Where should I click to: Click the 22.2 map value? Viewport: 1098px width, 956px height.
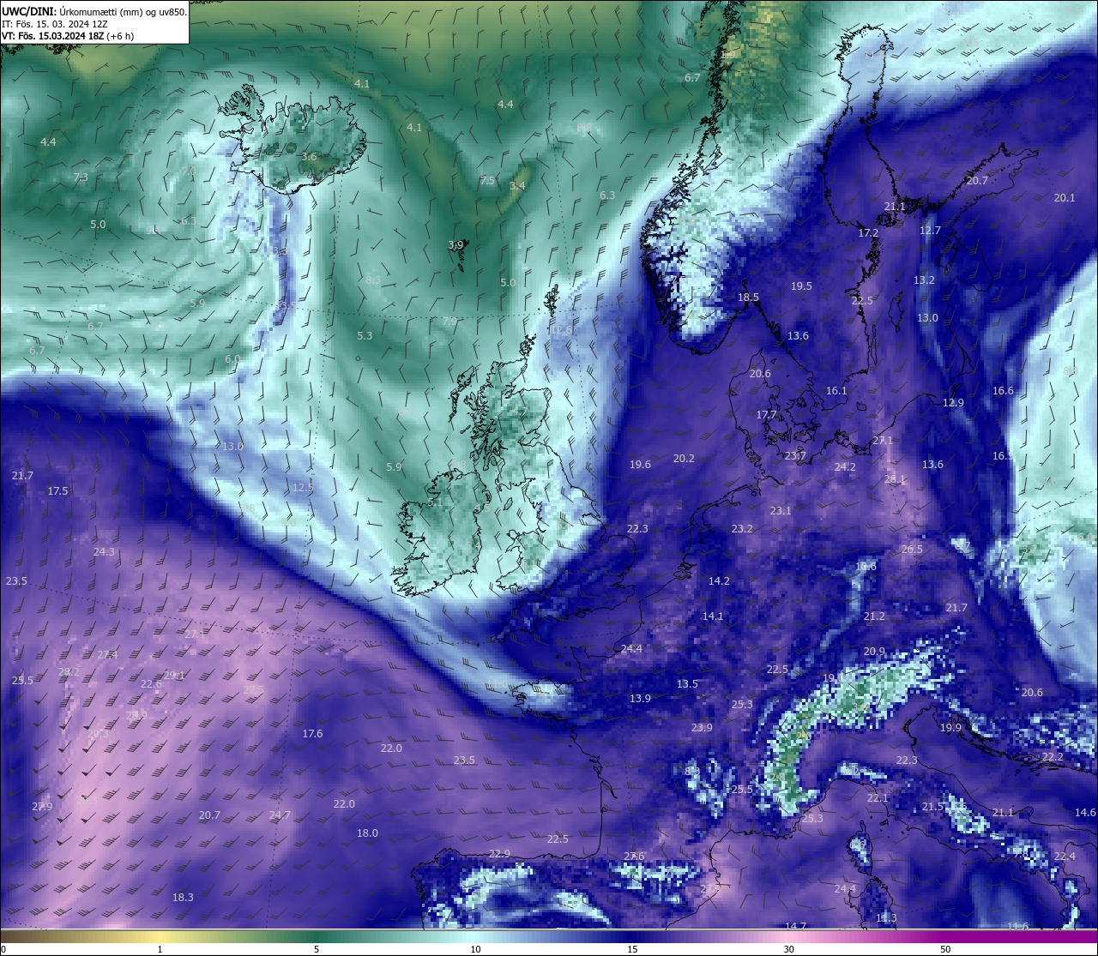(x=1053, y=757)
